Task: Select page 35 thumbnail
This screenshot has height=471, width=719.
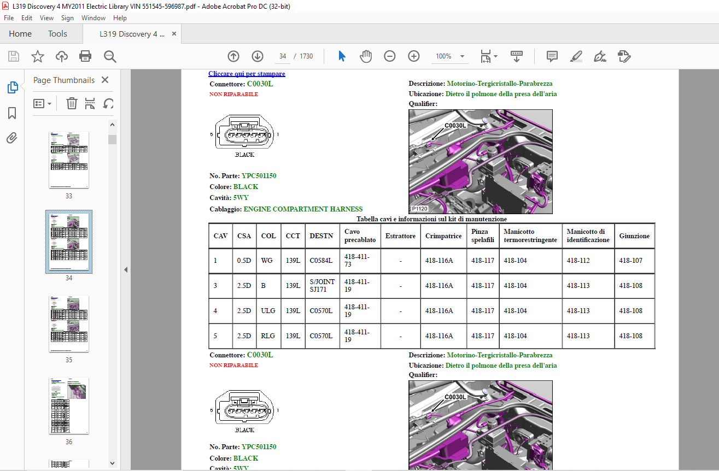Action: coord(69,323)
